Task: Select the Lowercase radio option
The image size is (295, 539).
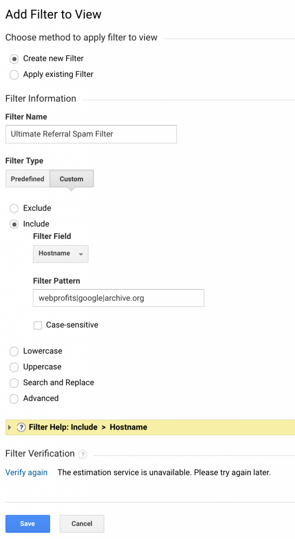Action: tap(14, 351)
